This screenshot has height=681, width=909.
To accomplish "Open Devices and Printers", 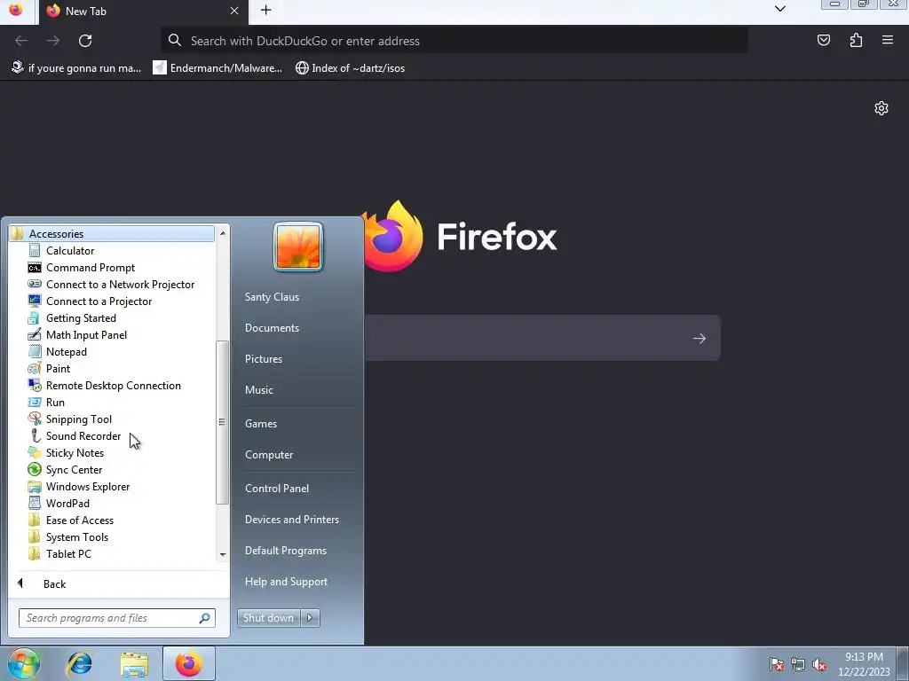I will point(291,520).
